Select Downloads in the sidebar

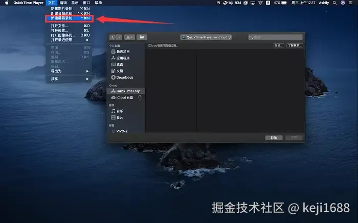click(x=126, y=78)
